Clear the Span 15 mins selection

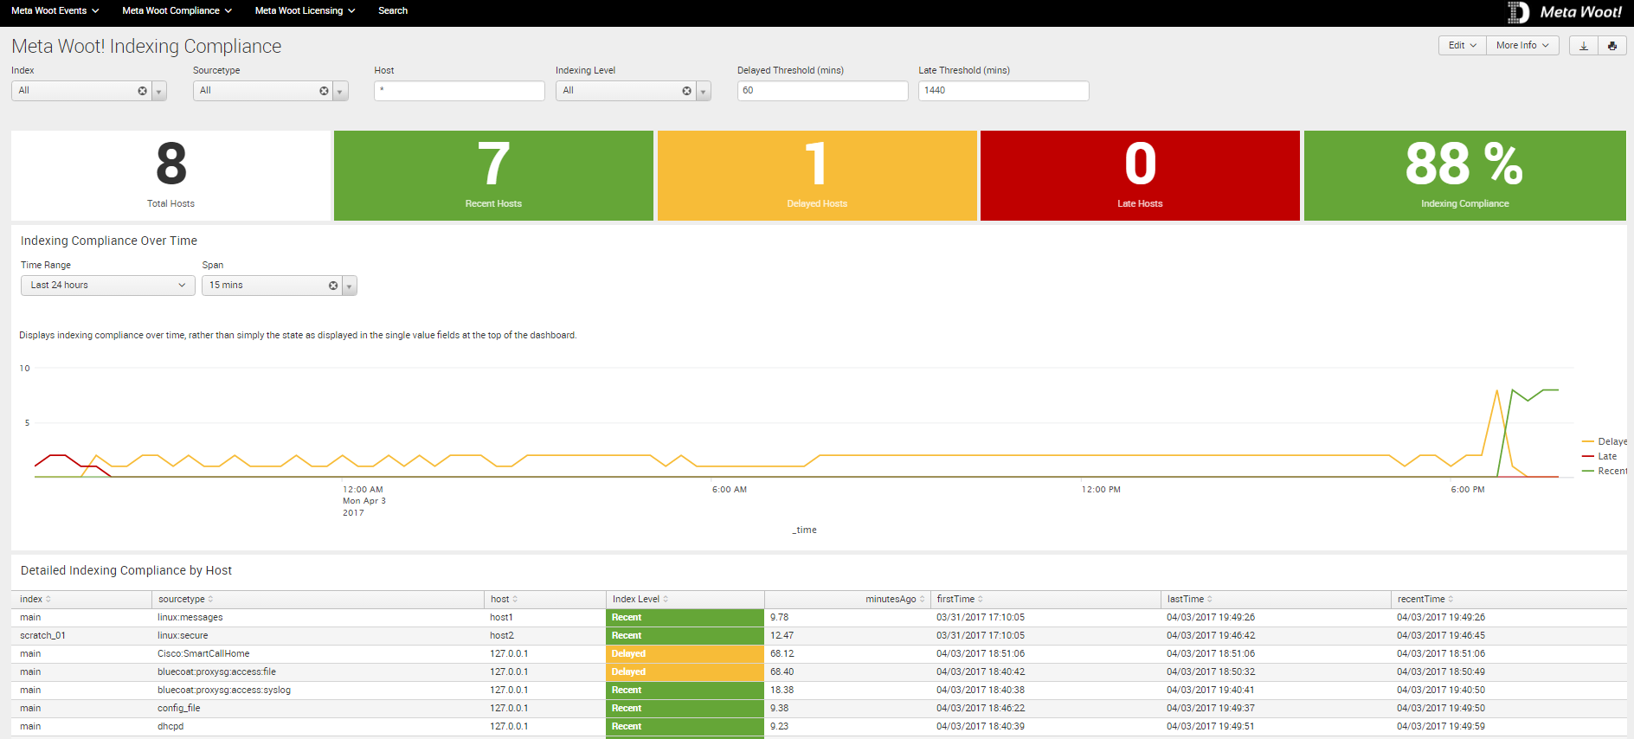pos(333,286)
